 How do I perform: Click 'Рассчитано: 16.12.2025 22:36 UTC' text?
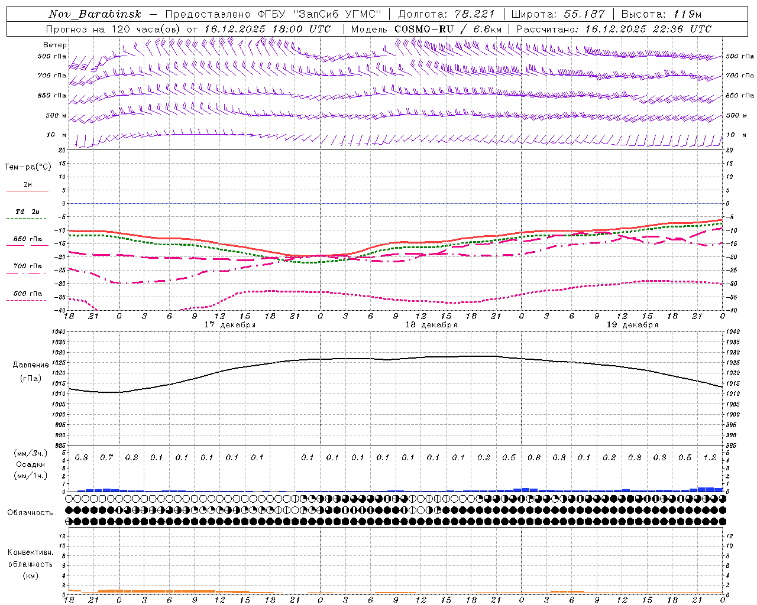pos(614,29)
